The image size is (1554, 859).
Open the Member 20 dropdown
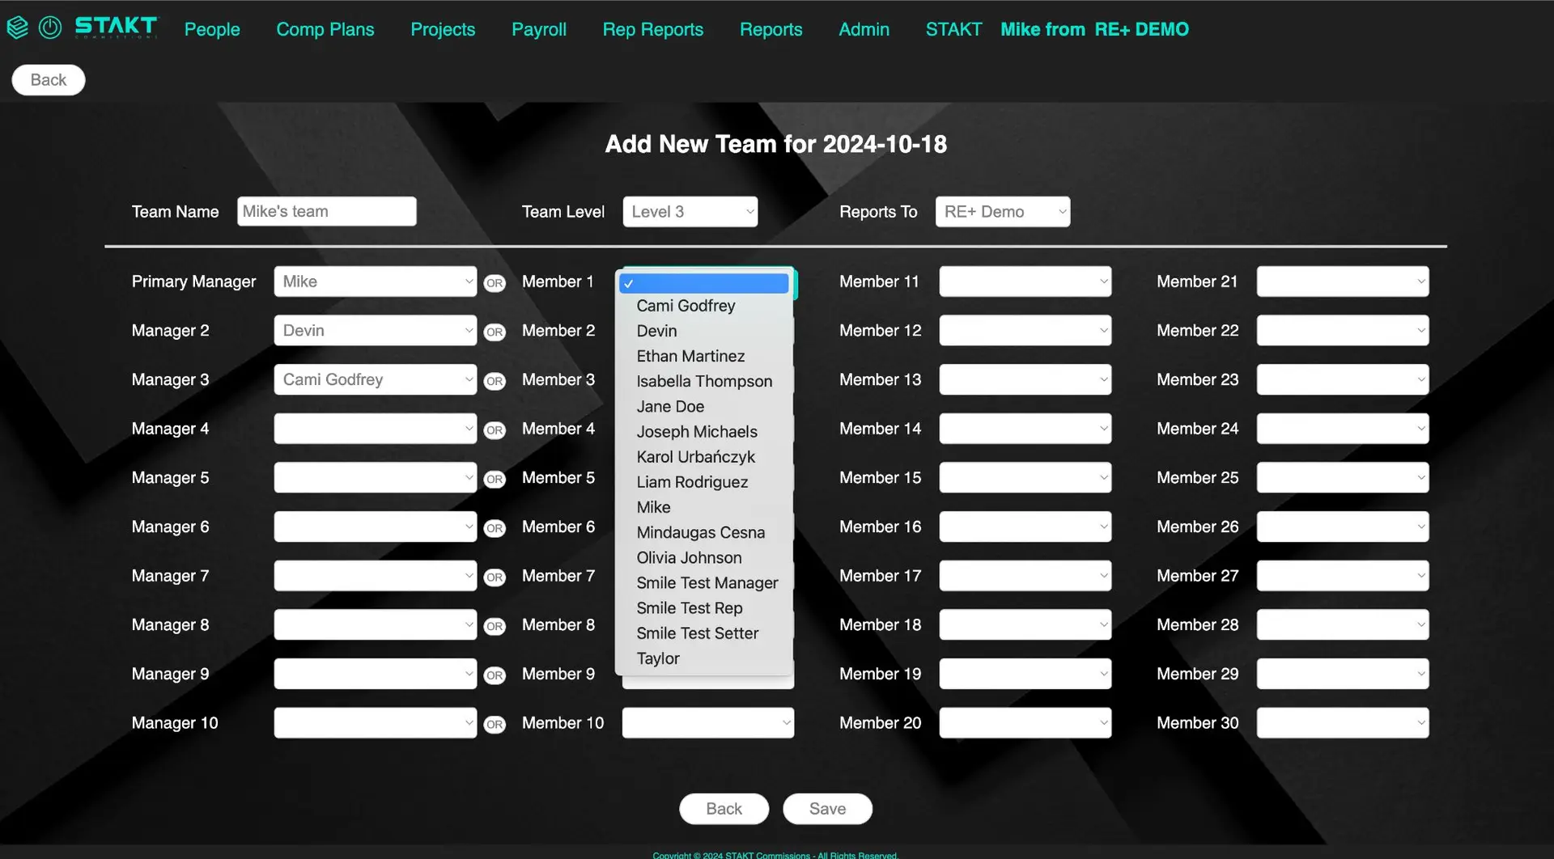pos(1025,723)
